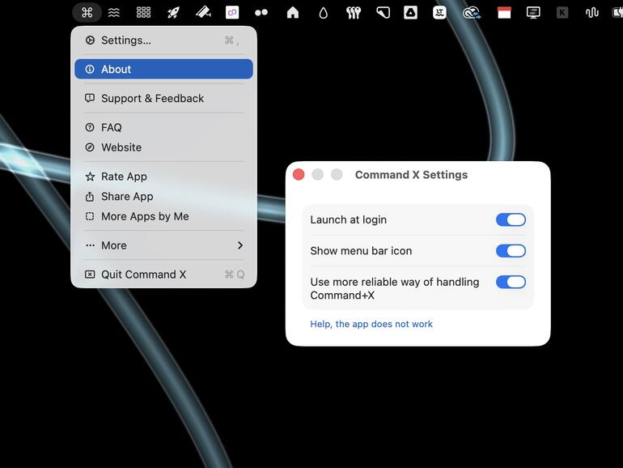Image resolution: width=623 pixels, height=468 pixels.
Task: Click the waveform menu bar icon
Action: click(592, 13)
